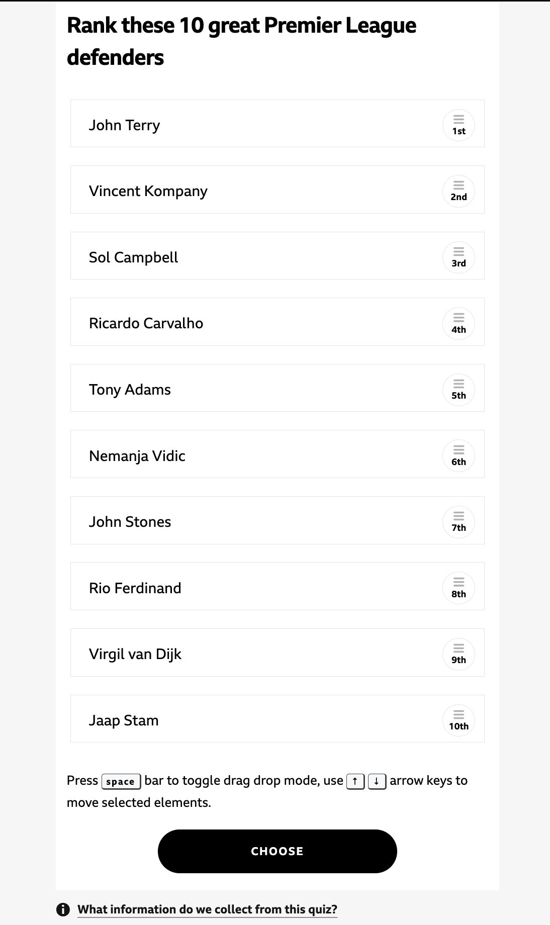Image resolution: width=550 pixels, height=925 pixels.
Task: Select the John Terry list row
Action: (x=277, y=124)
